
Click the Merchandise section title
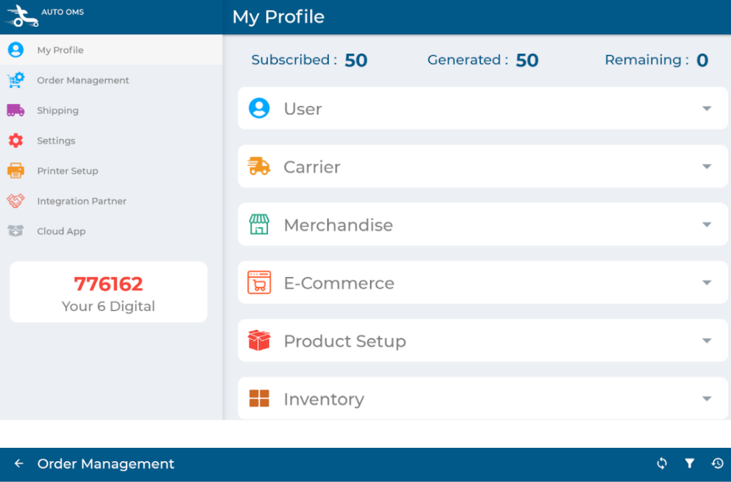coord(338,225)
